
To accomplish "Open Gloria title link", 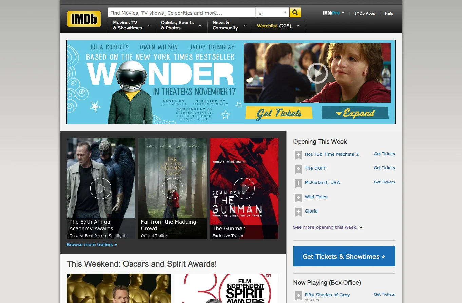I will 311,211.
